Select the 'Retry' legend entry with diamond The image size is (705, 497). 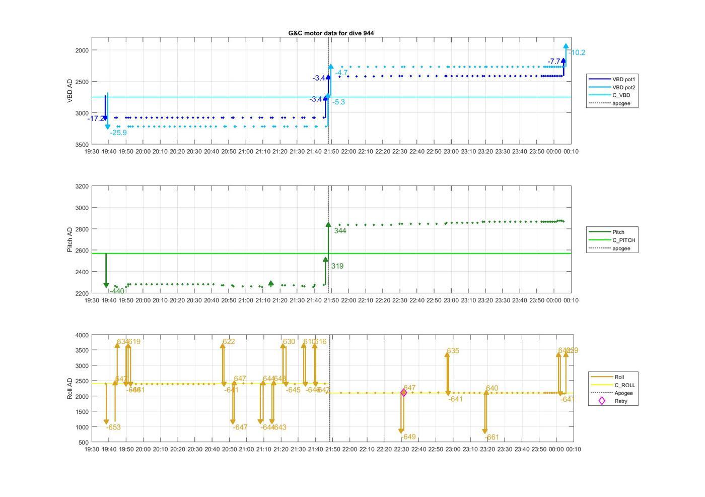tap(613, 401)
